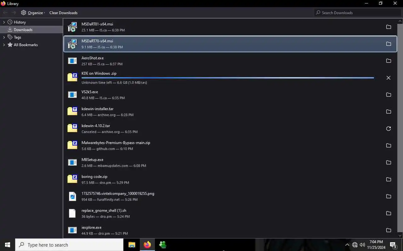Image resolution: width=403 pixels, height=251 pixels.
Task: Select the iexplore.exe file name
Action: [92, 227]
